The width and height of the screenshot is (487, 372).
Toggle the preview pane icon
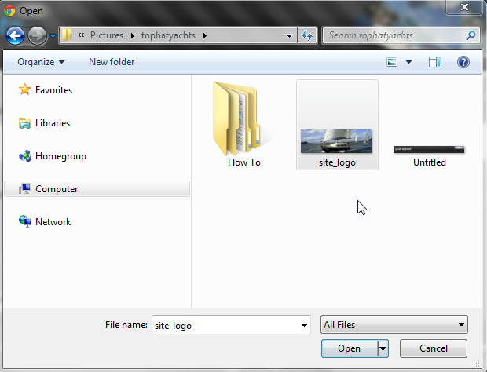coord(435,62)
